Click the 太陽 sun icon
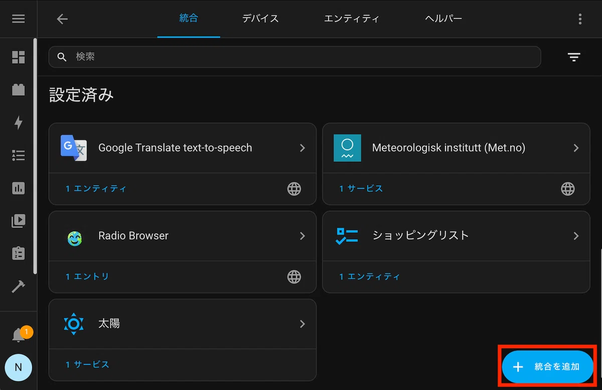The image size is (602, 390). point(74,324)
